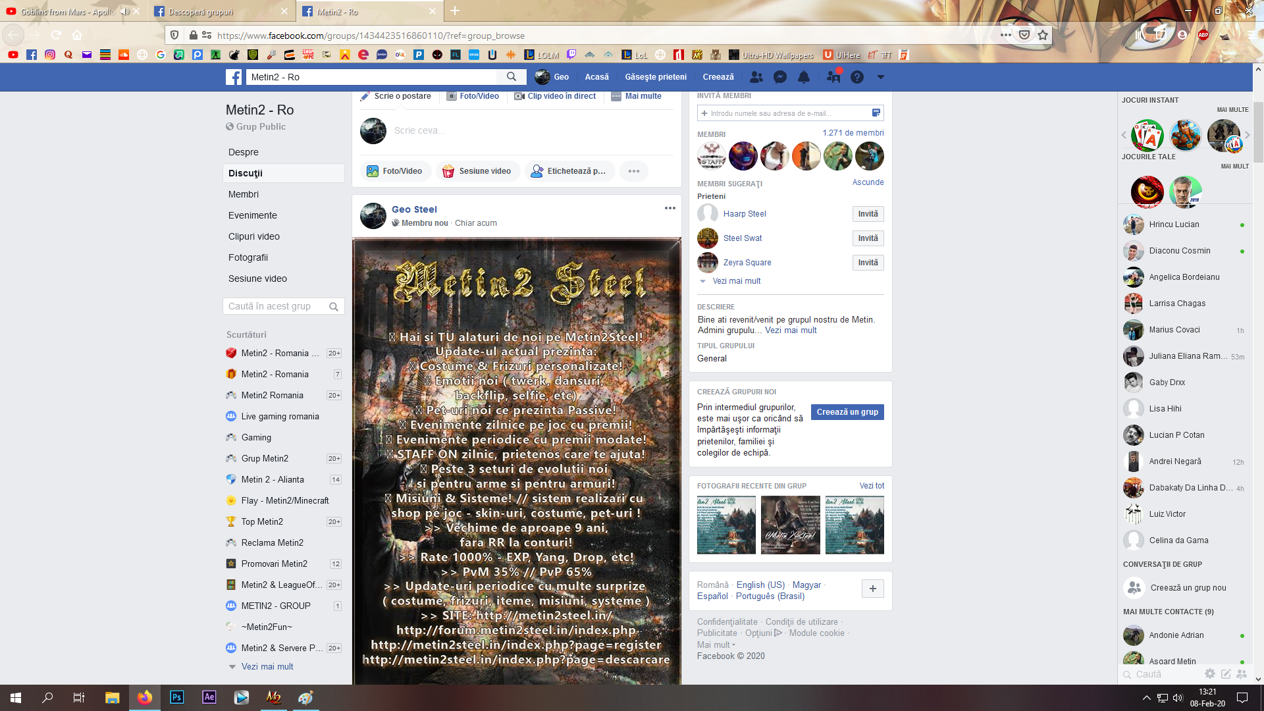Open the help question mark icon
The height and width of the screenshot is (711, 1264).
856,77
